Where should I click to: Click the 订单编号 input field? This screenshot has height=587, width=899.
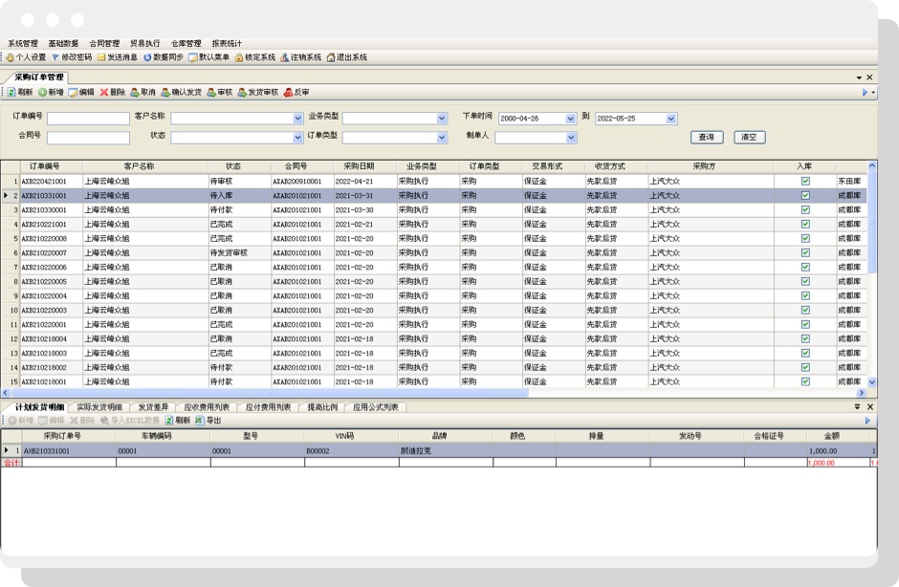(x=88, y=119)
